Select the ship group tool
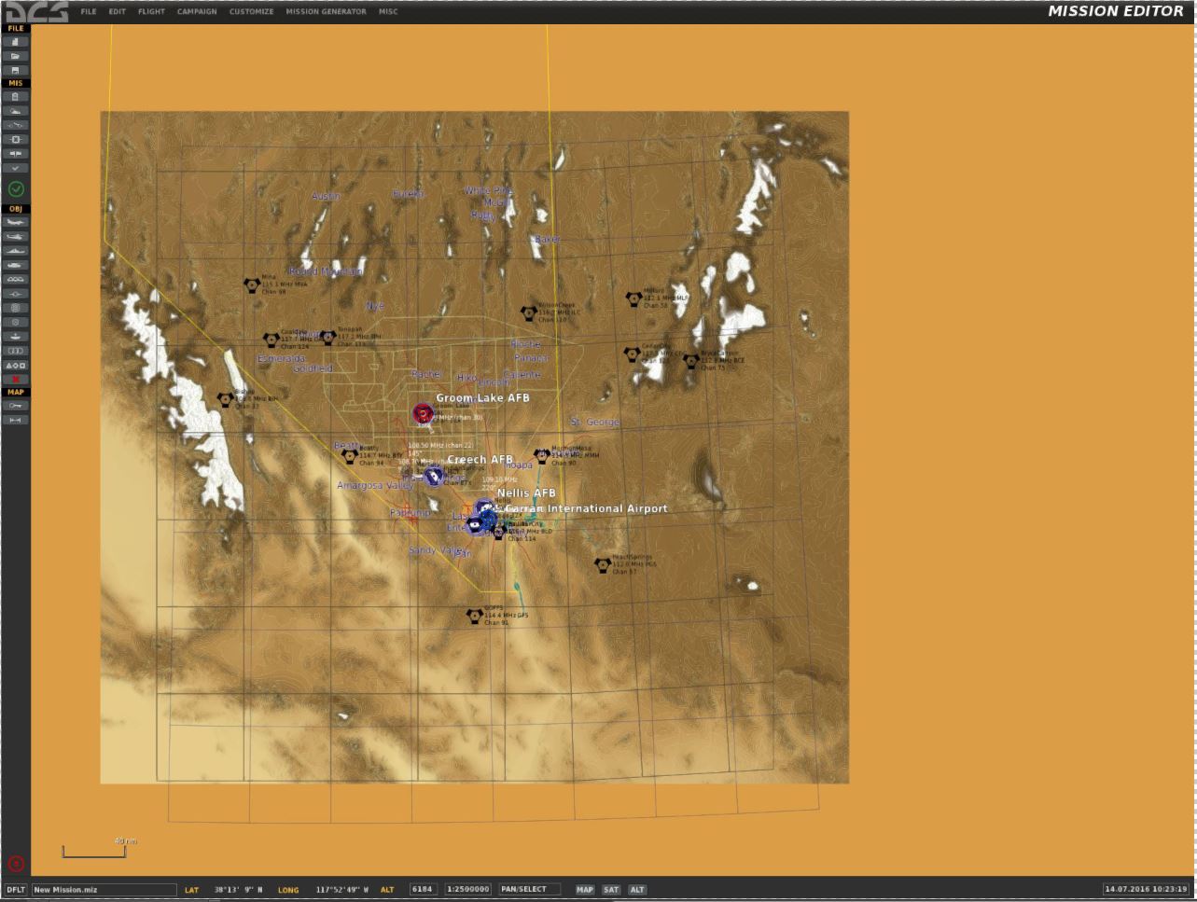 [x=16, y=250]
